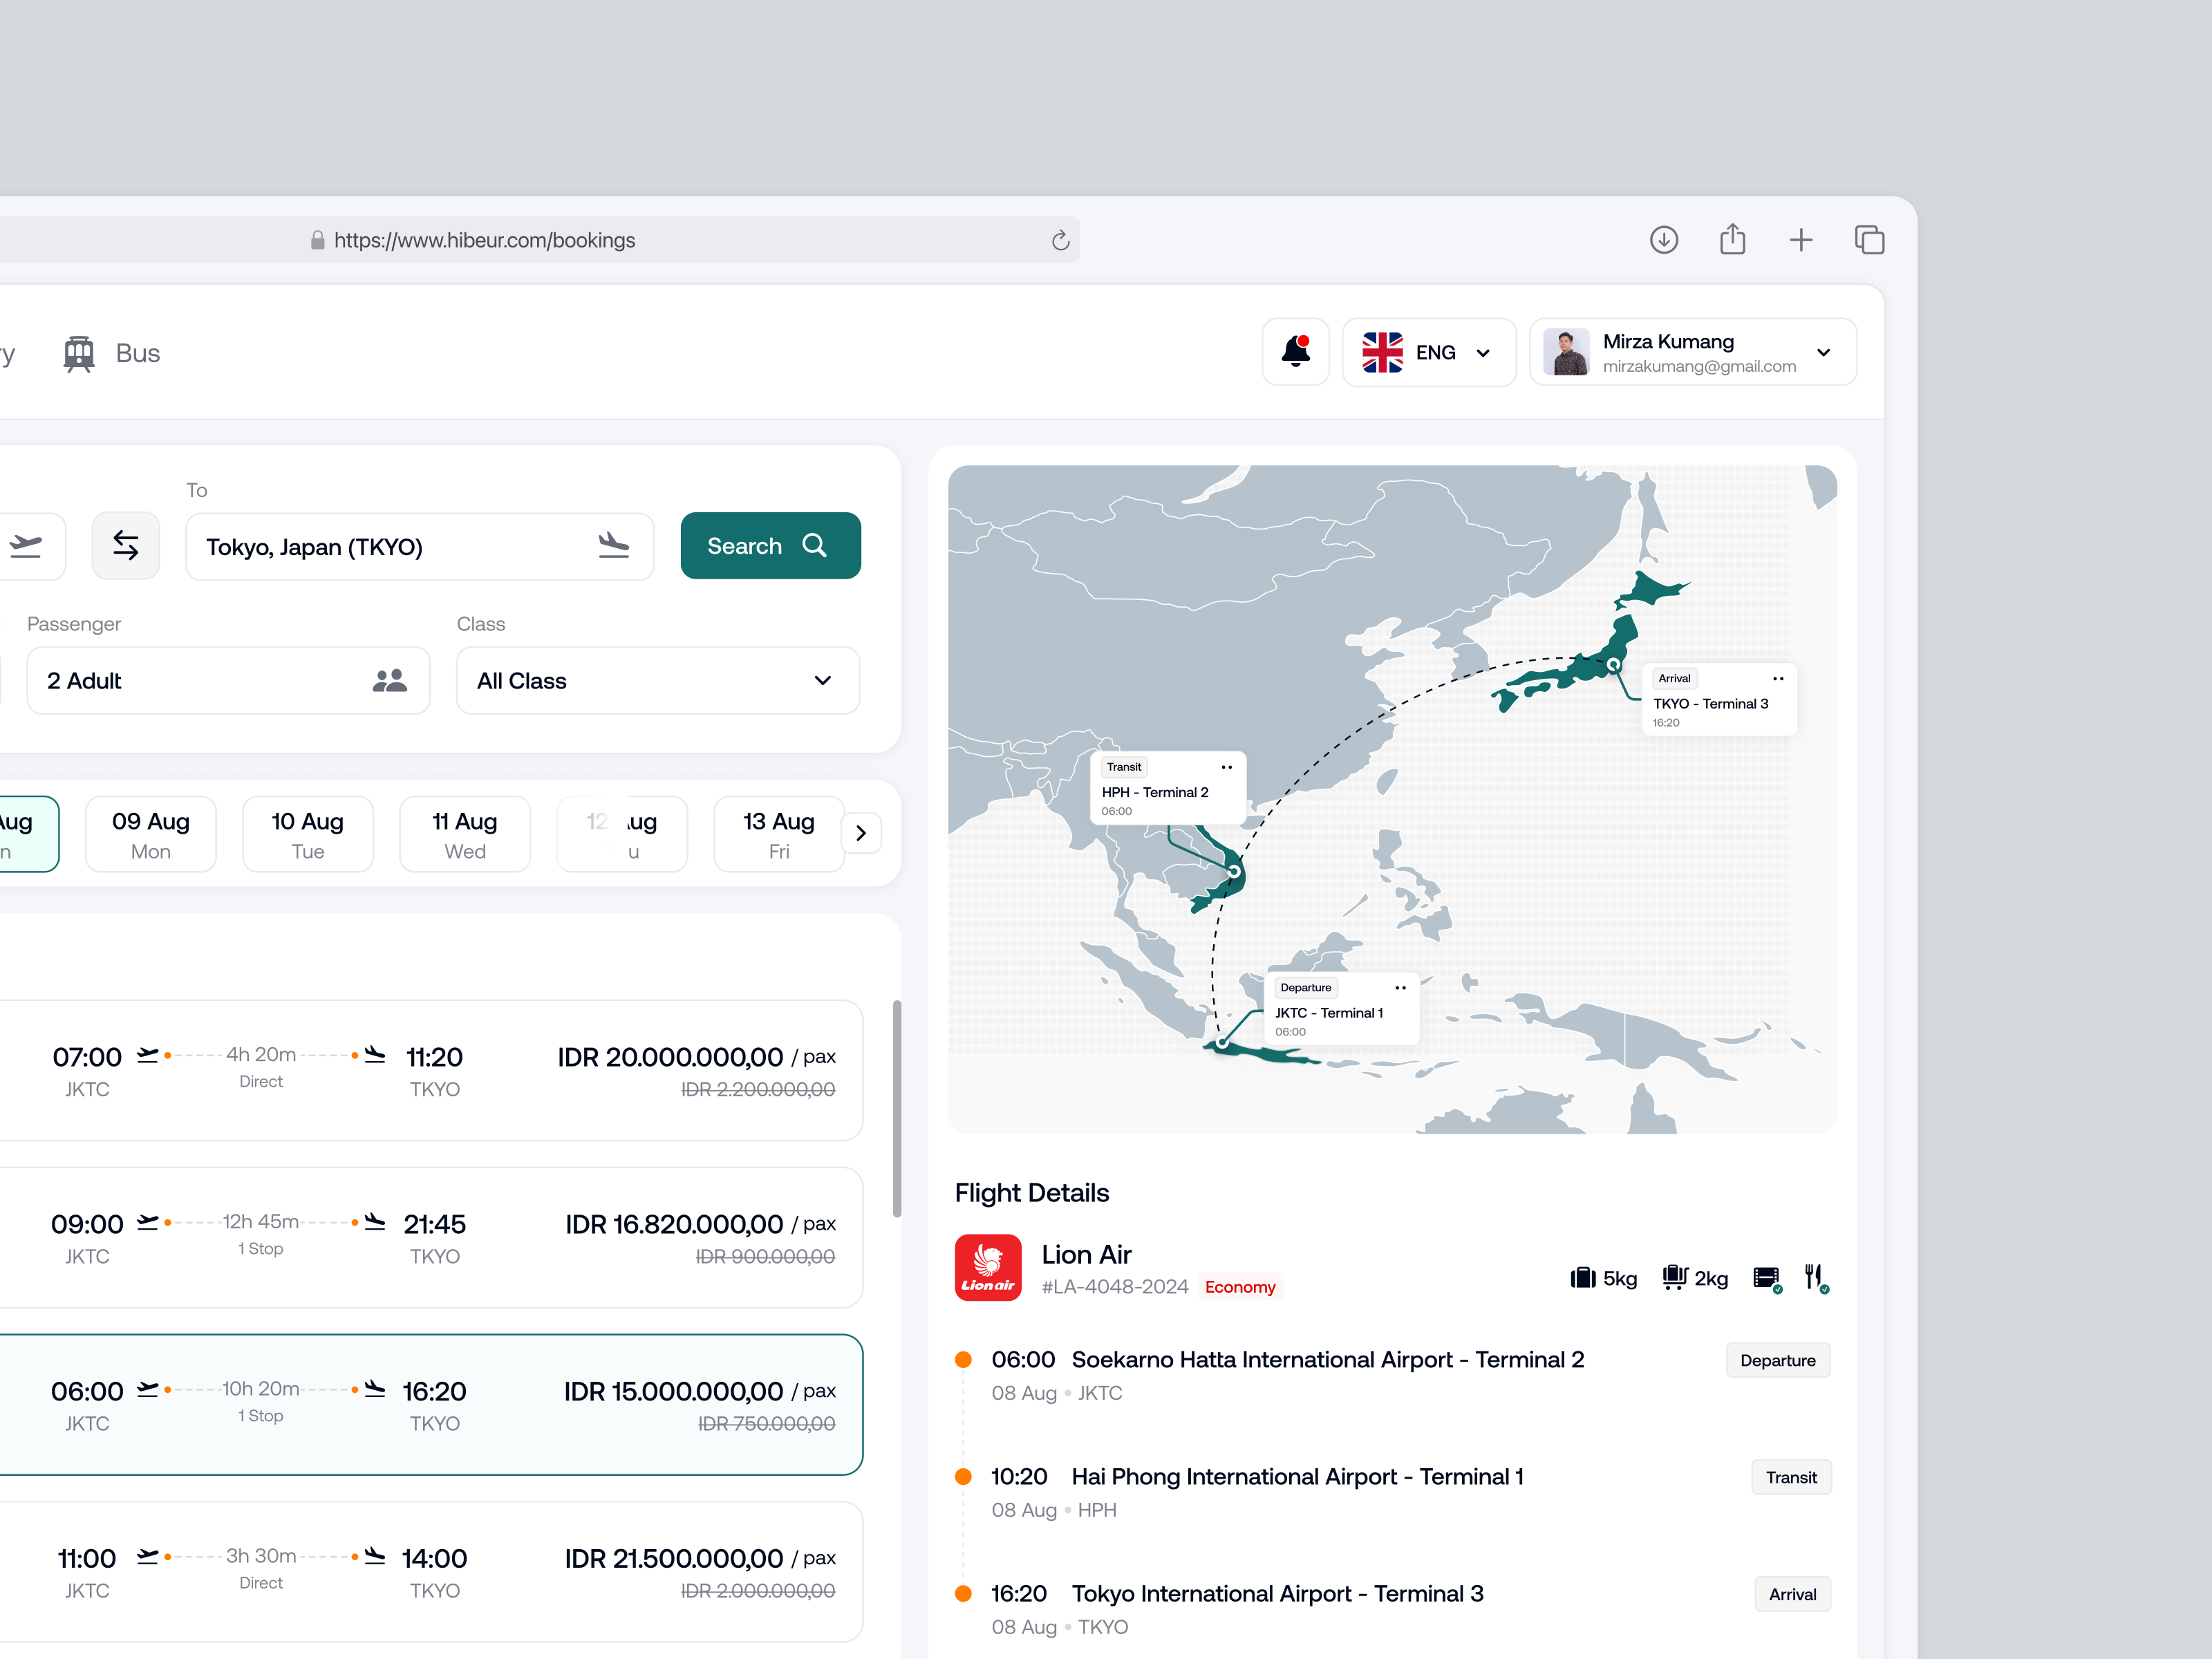Click the Search button
This screenshot has height=1659, width=2212.
[x=770, y=546]
